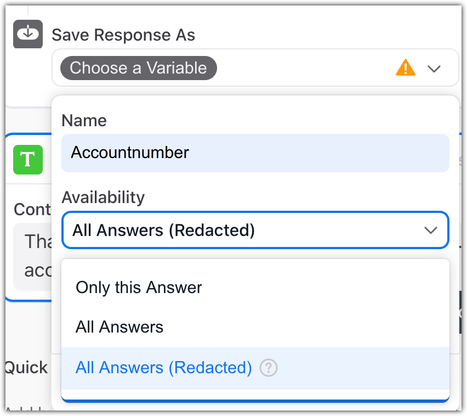Click the Name label
Viewport: 467px width, 416px height.
click(x=84, y=120)
